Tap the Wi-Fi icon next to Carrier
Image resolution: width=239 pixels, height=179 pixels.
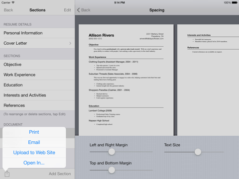(13, 2)
